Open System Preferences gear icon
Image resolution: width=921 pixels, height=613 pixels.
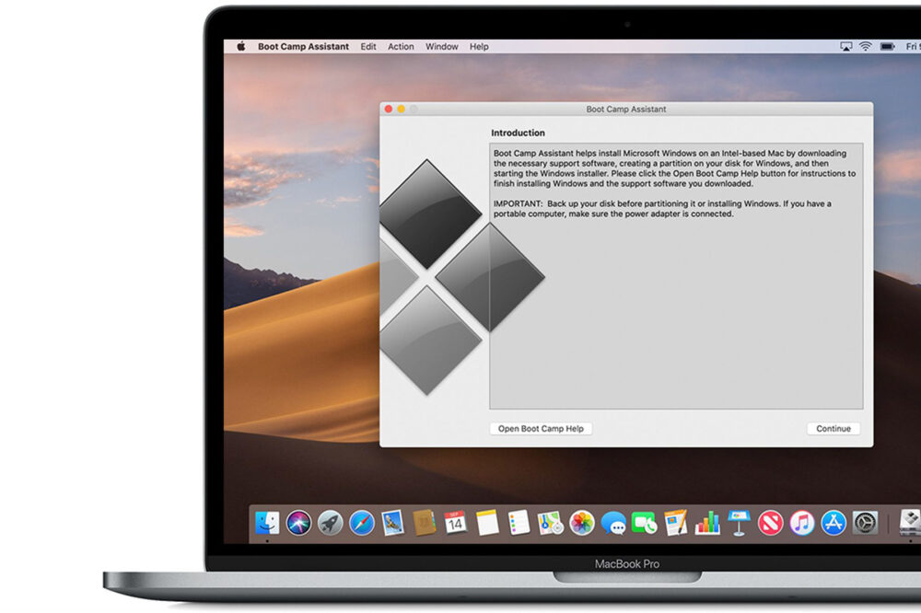click(865, 523)
